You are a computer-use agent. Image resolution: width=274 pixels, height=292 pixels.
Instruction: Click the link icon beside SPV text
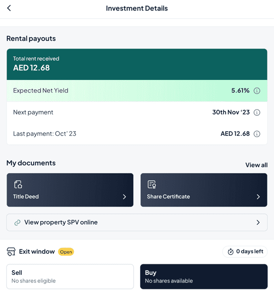[18, 223]
